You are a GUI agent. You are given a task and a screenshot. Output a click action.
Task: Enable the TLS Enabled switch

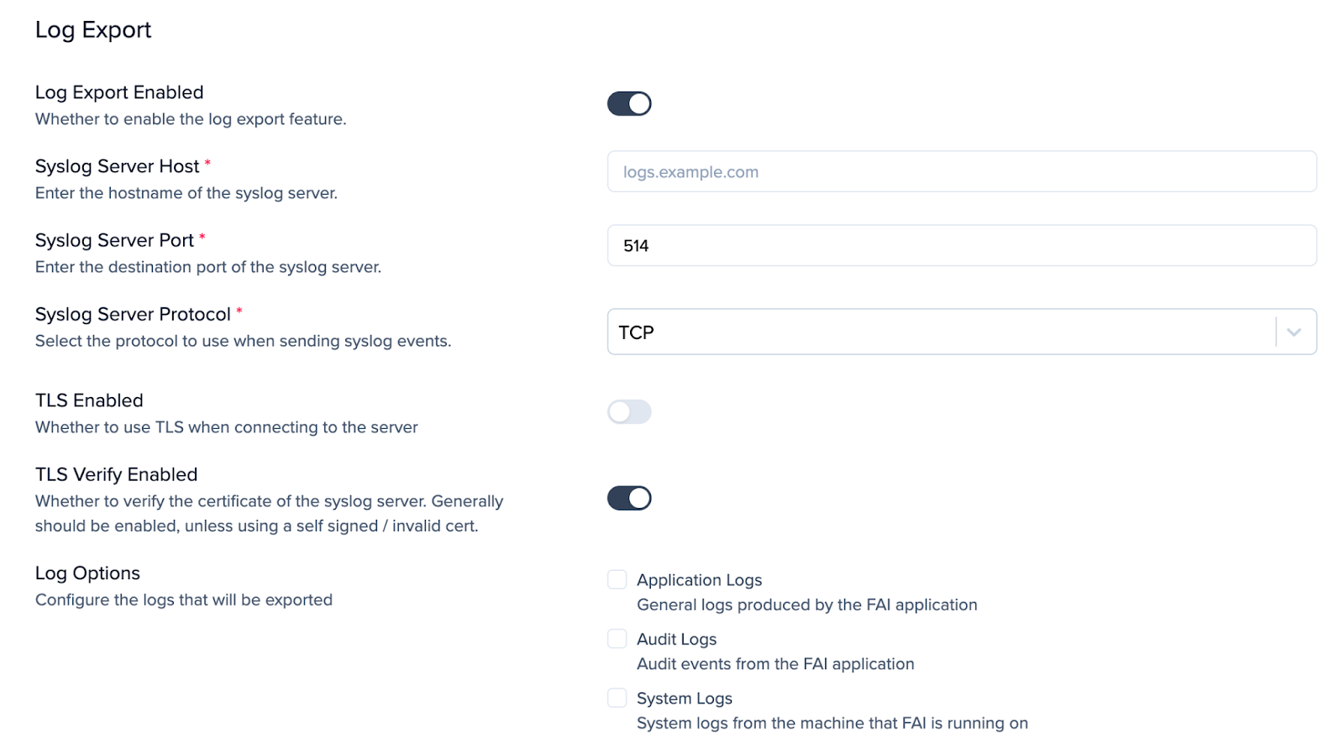[x=629, y=412]
